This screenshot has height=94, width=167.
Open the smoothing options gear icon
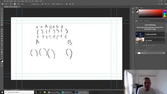coord(67,4)
